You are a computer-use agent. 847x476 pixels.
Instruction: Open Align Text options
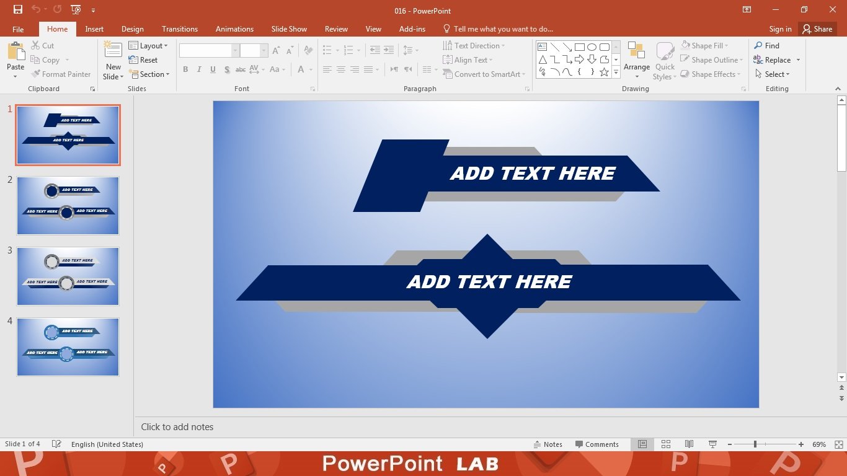tap(468, 59)
